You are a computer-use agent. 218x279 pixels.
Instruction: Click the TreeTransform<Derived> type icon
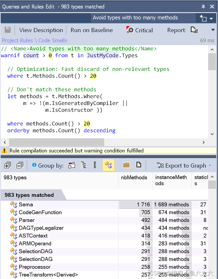coord(14,275)
